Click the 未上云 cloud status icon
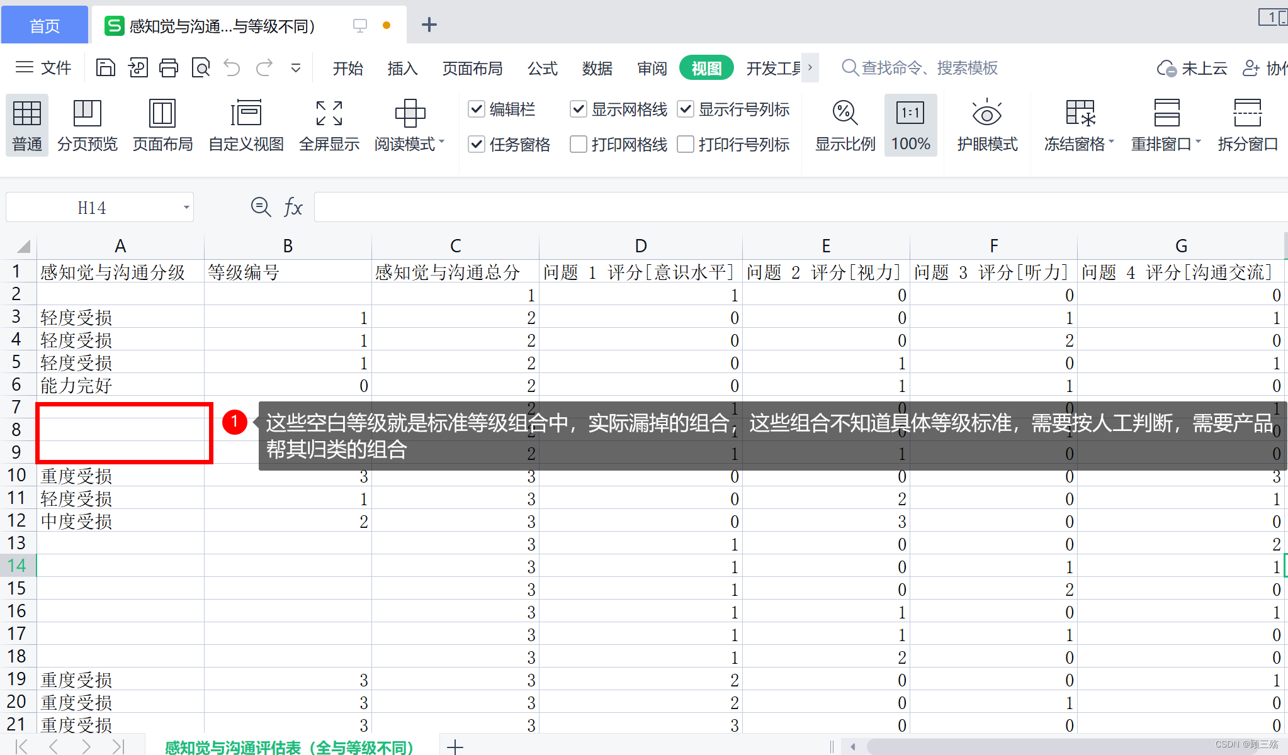 pyautogui.click(x=1167, y=68)
